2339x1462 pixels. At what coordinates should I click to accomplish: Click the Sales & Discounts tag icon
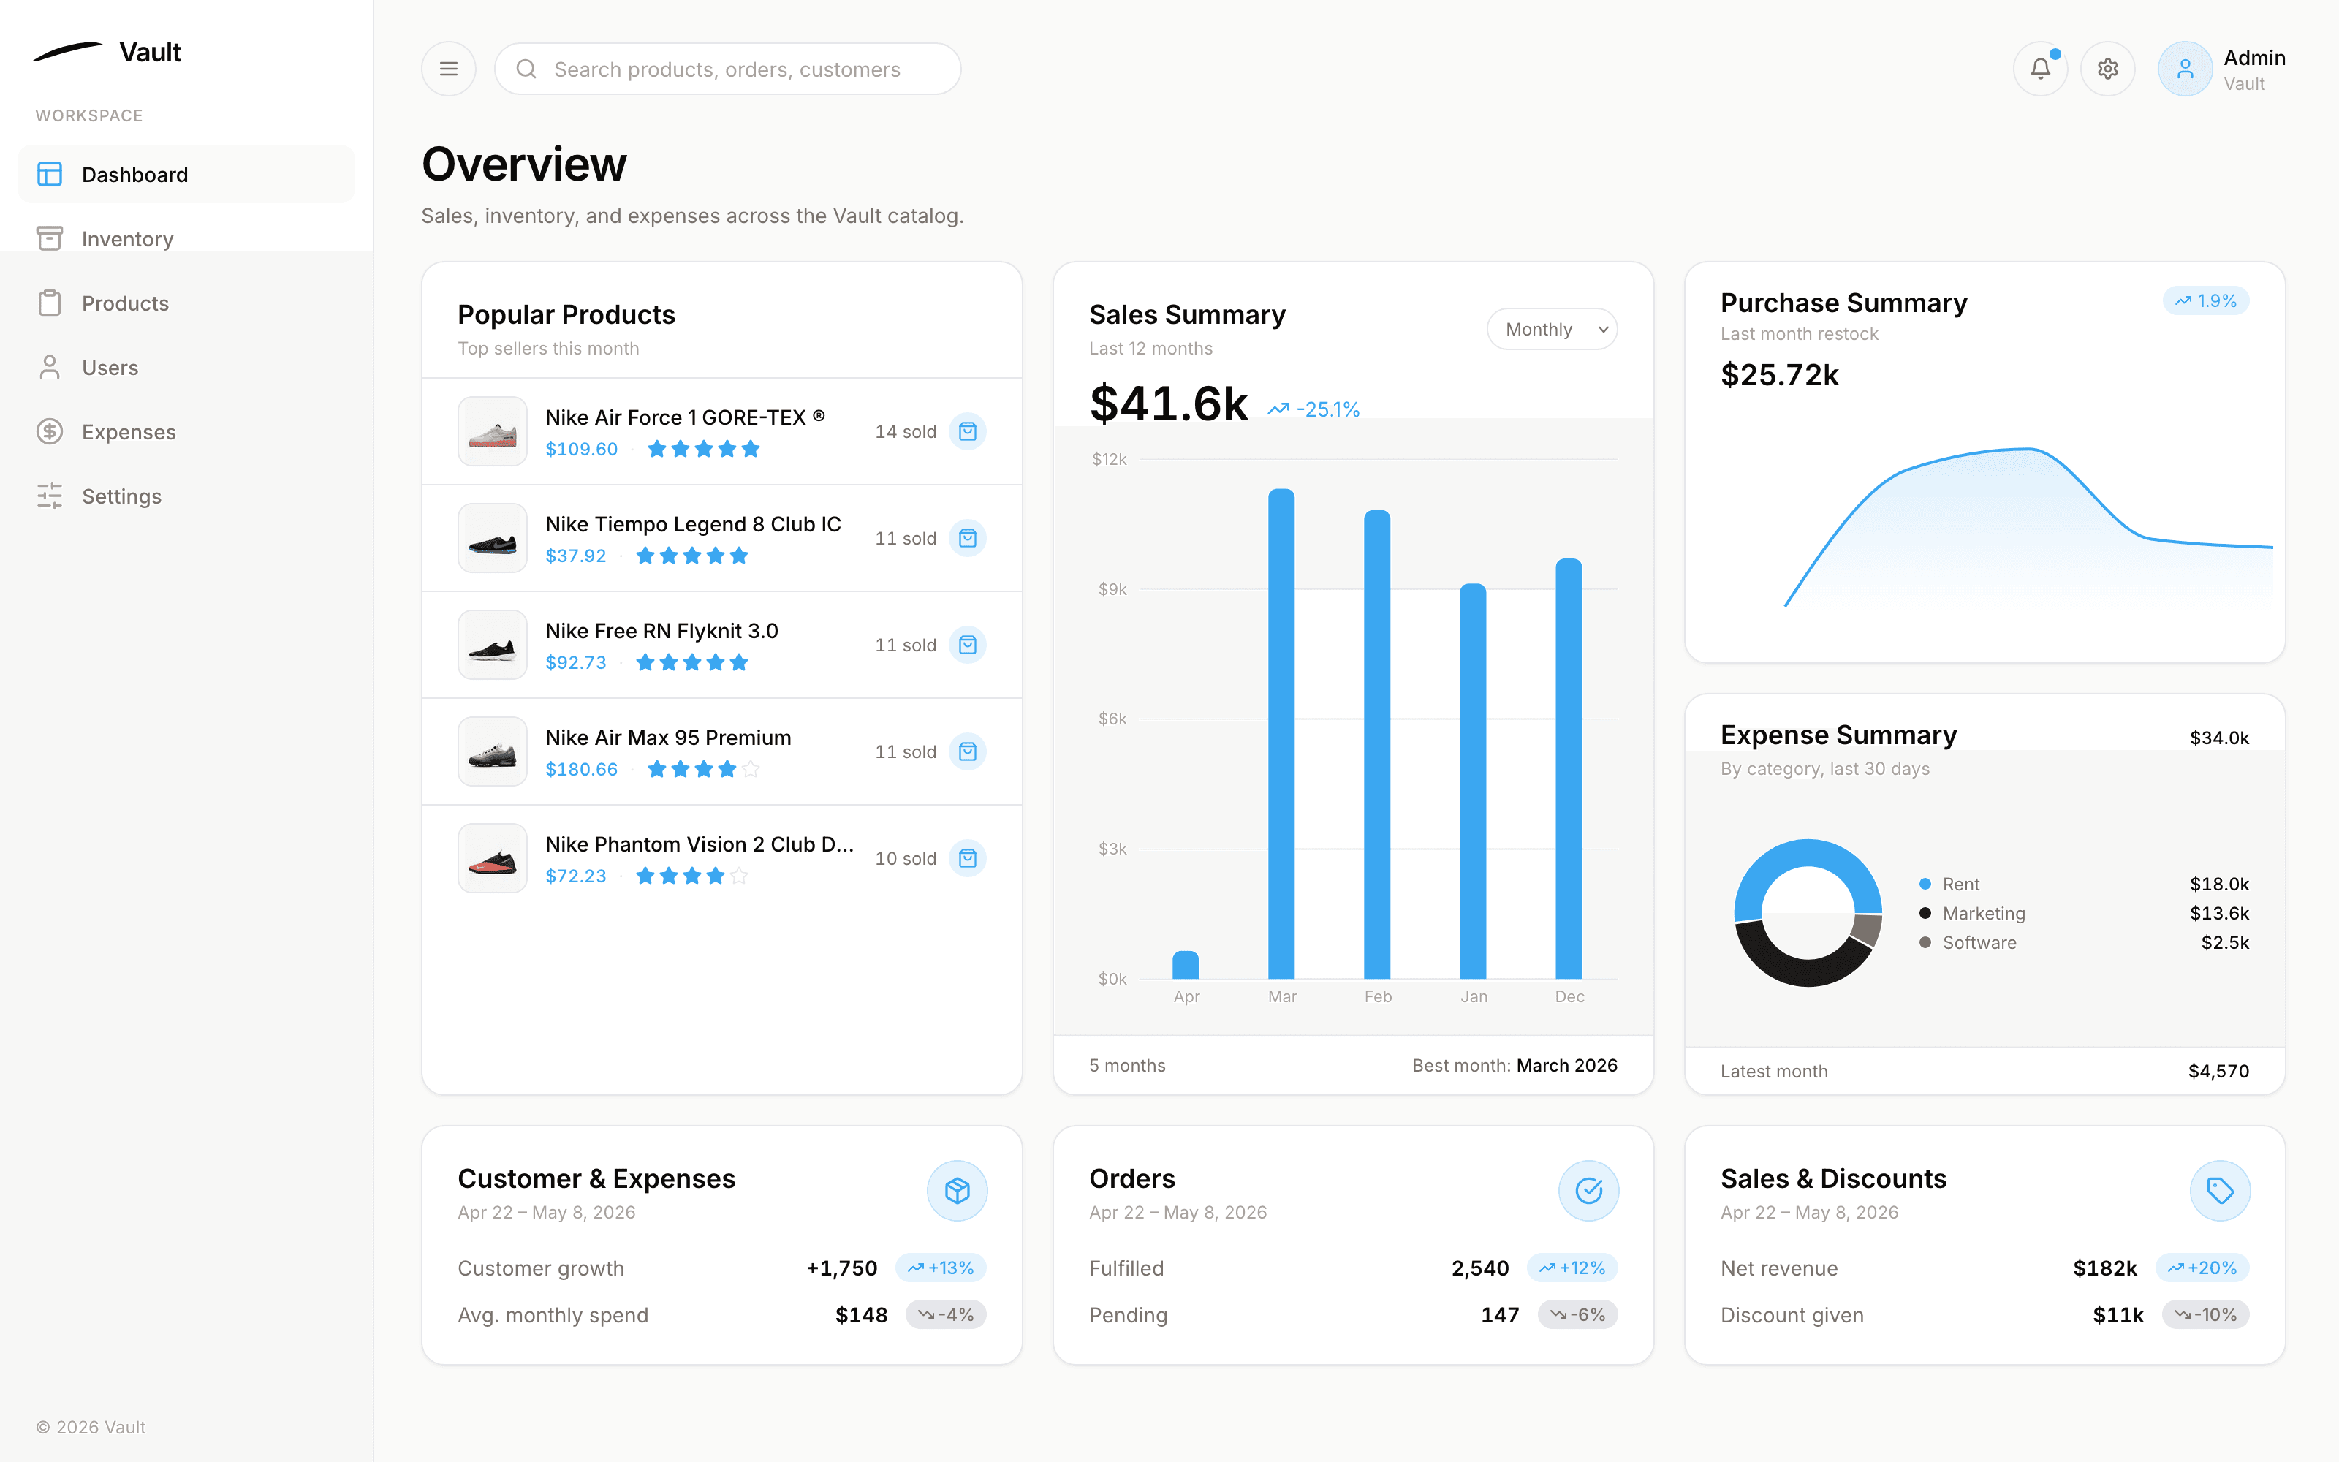point(2219,1190)
